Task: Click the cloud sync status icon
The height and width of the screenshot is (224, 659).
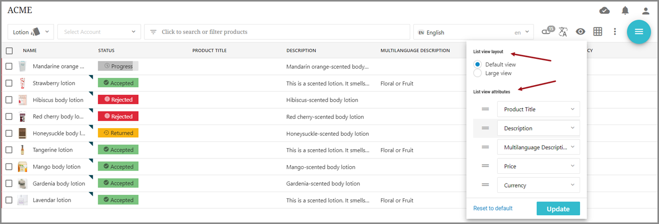Action: click(x=604, y=11)
